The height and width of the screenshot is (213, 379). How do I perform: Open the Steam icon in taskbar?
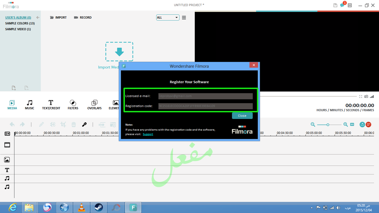(x=98, y=207)
